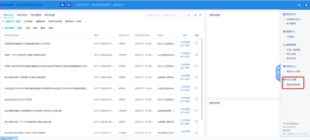Click the 保证金(元) column header
Image resolution: width=310 pixels, height=140 pixels.
coord(124,35)
